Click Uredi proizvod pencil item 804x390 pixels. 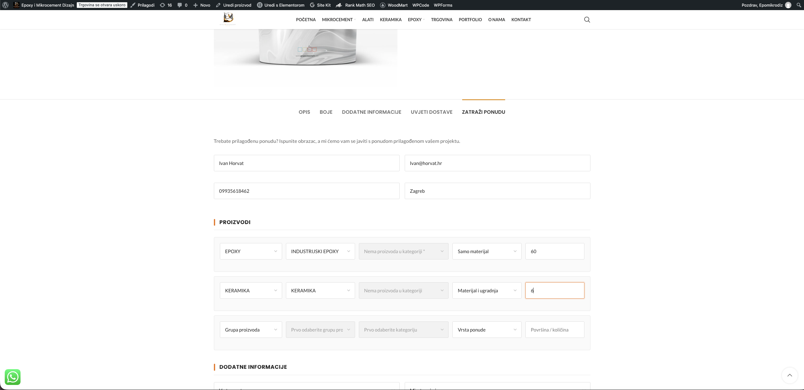pos(233,5)
